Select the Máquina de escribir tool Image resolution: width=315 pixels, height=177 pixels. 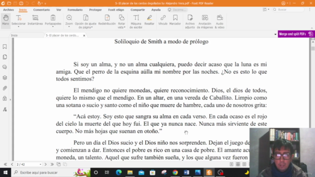click(136, 22)
